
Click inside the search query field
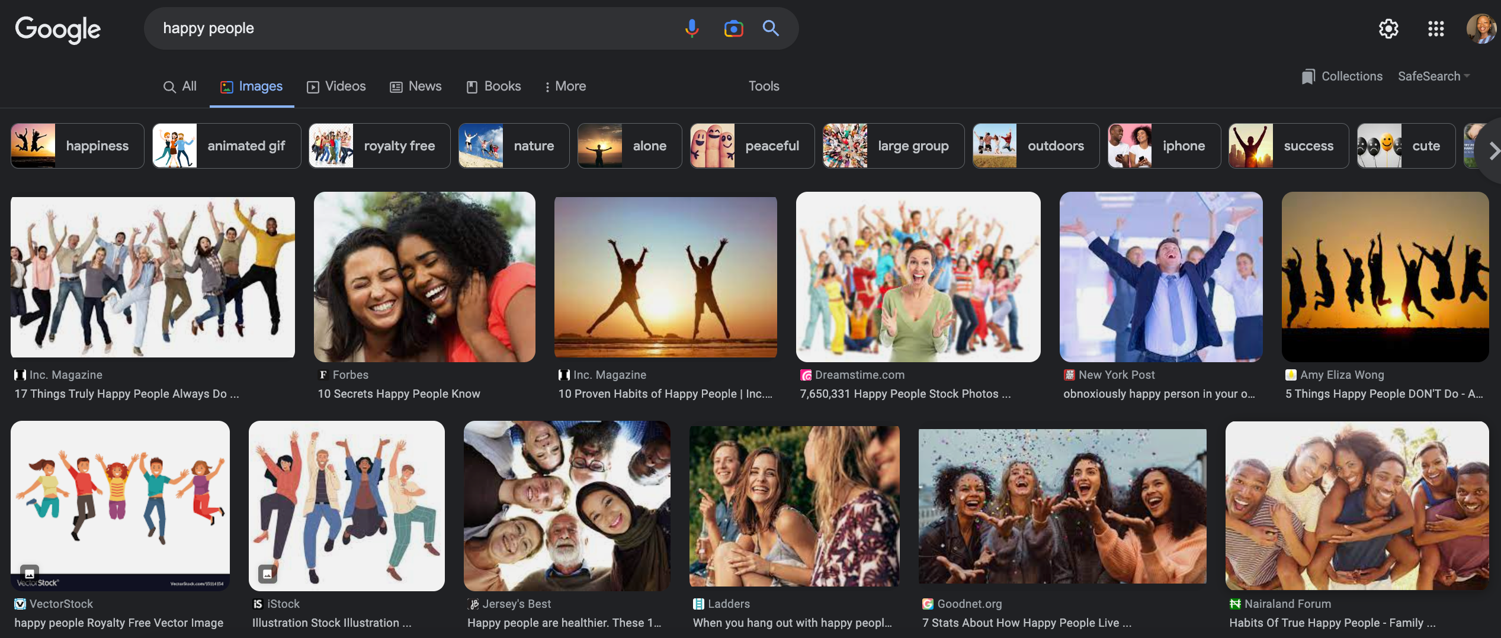pyautogui.click(x=415, y=28)
